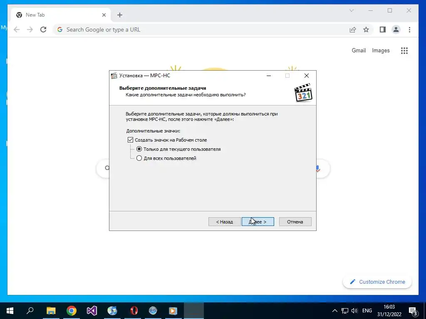The image size is (426, 319).
Task: Show hidden system tray icons
Action: click(335, 311)
